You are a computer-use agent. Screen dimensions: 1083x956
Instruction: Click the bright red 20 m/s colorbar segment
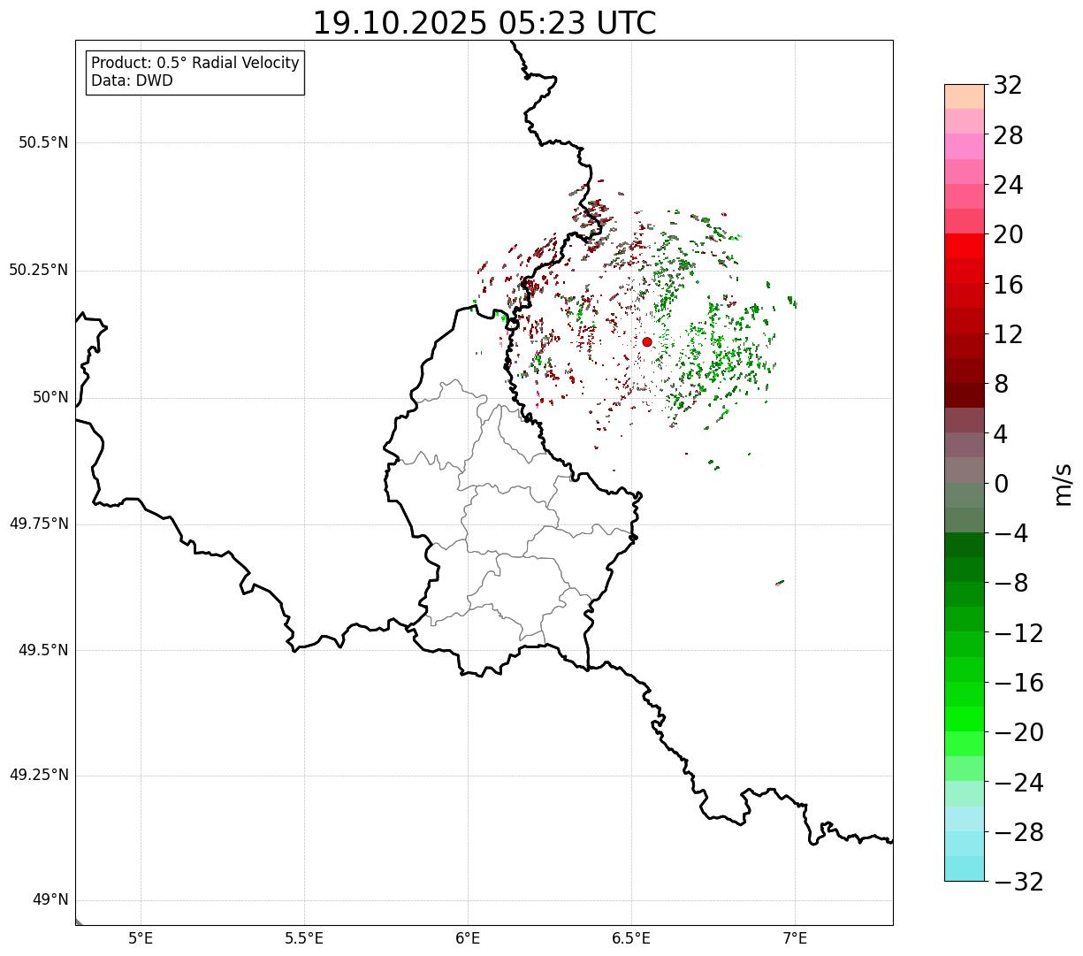coord(965,246)
